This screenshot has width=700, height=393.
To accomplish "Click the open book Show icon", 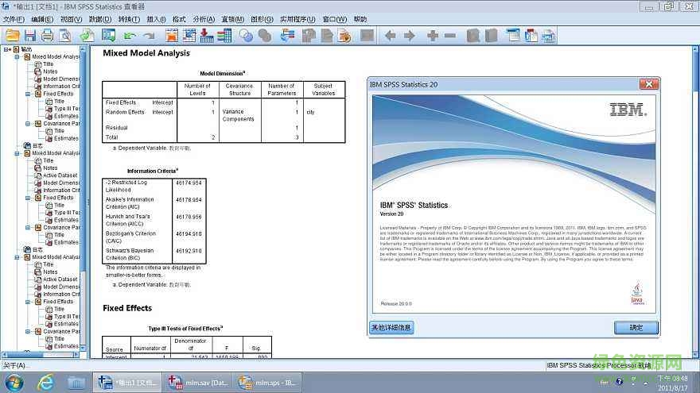I will (x=473, y=36).
